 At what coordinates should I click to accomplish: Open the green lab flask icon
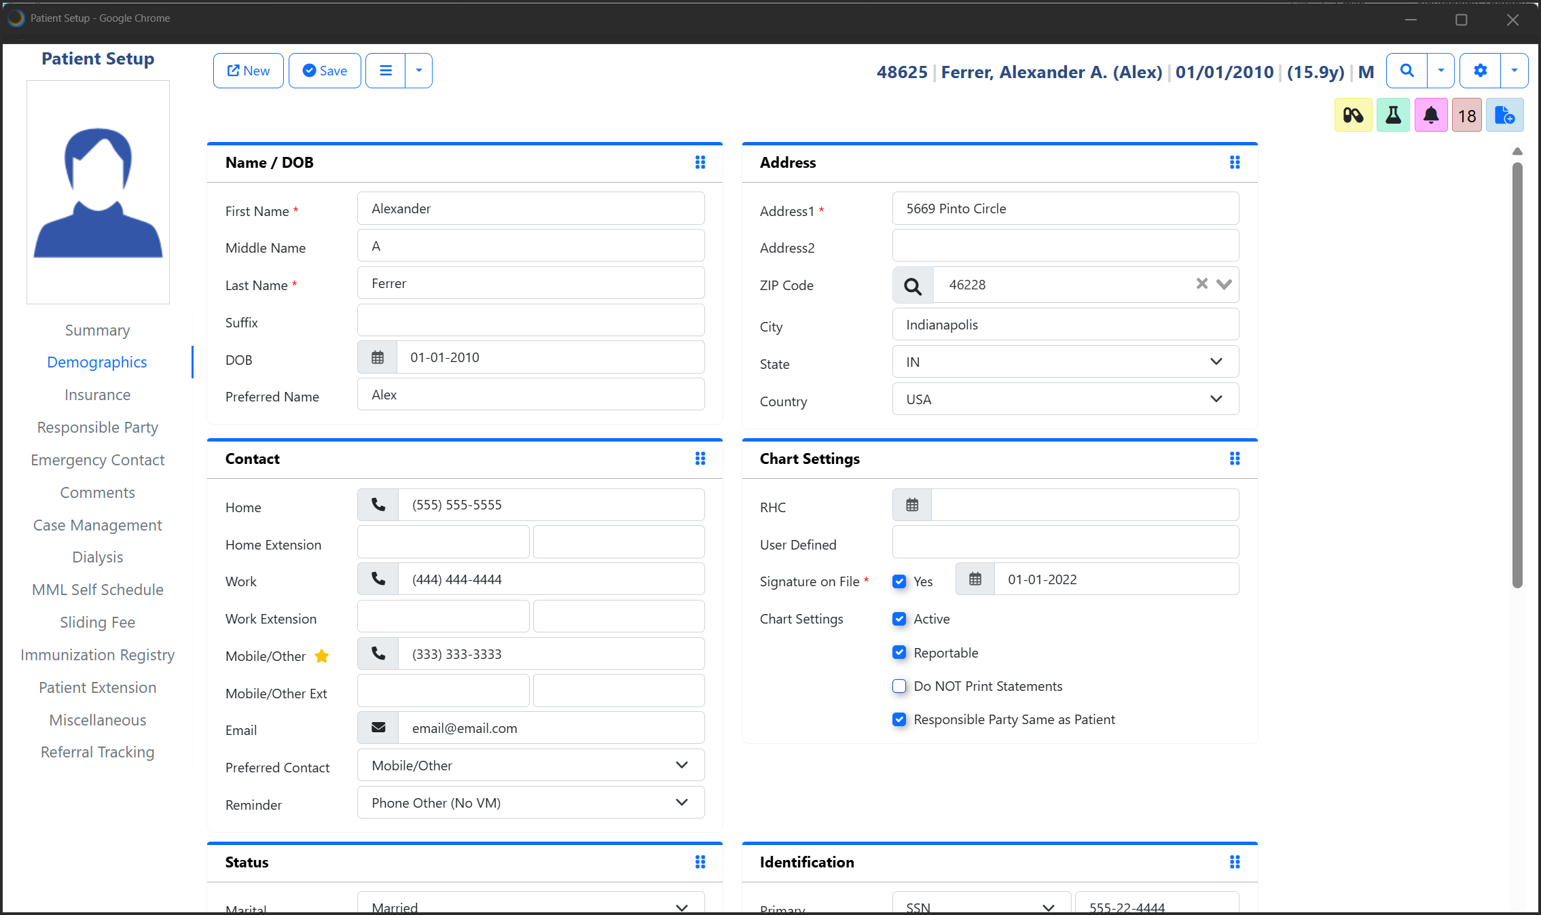point(1392,115)
